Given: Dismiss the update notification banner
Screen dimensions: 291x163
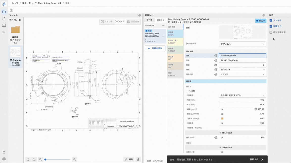Looking at the screenshot, I should [262, 159].
